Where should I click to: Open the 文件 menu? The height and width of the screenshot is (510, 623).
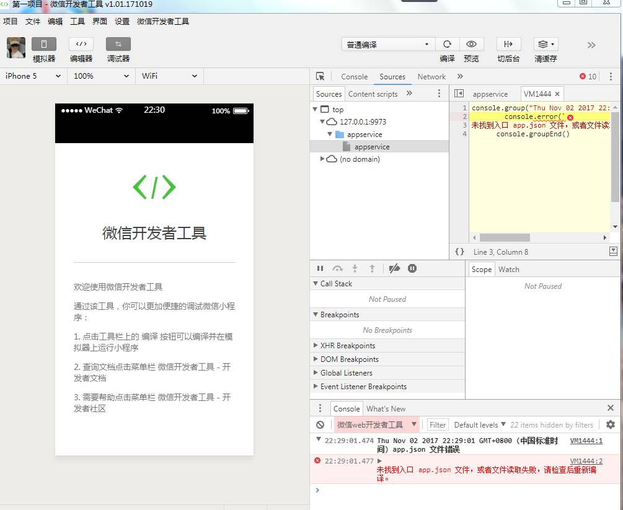click(x=33, y=22)
